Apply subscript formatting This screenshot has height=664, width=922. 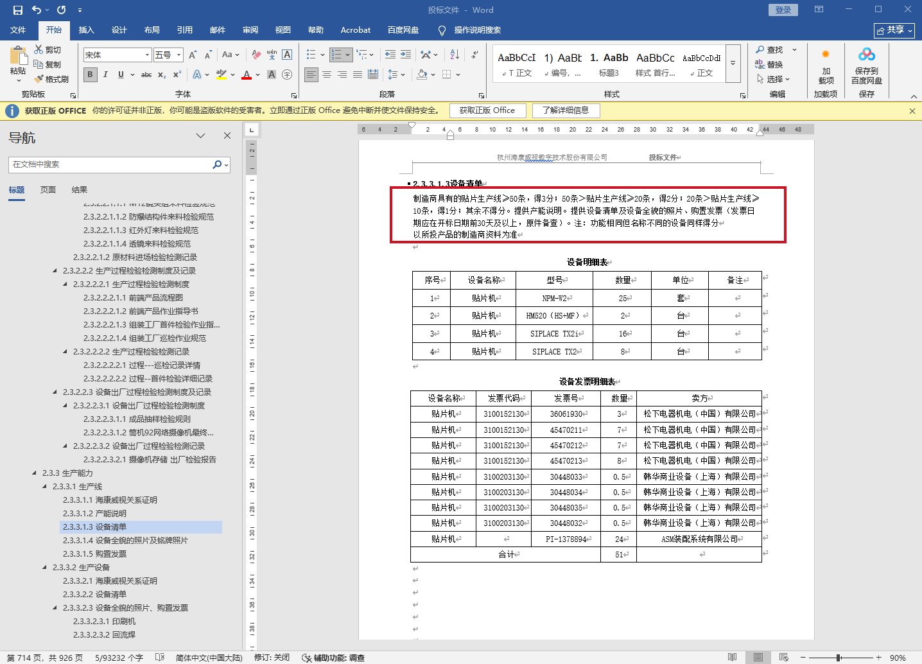(x=162, y=74)
